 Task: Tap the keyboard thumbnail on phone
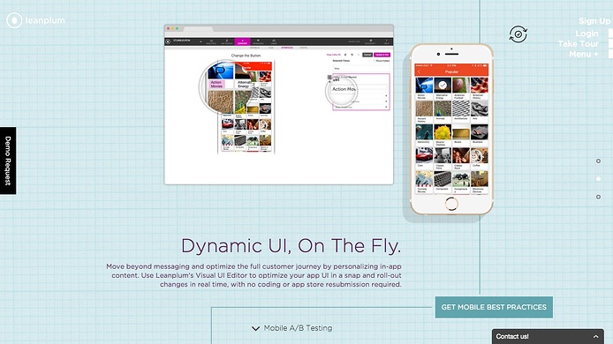(x=443, y=179)
